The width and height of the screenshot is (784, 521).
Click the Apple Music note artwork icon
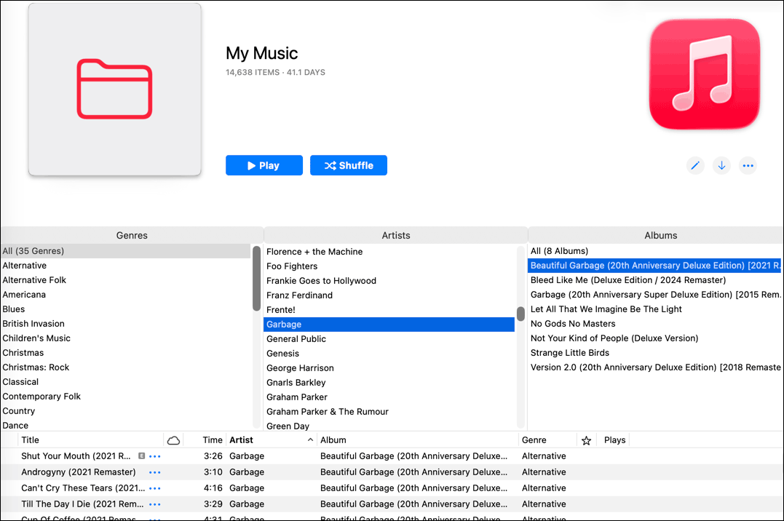(703, 74)
